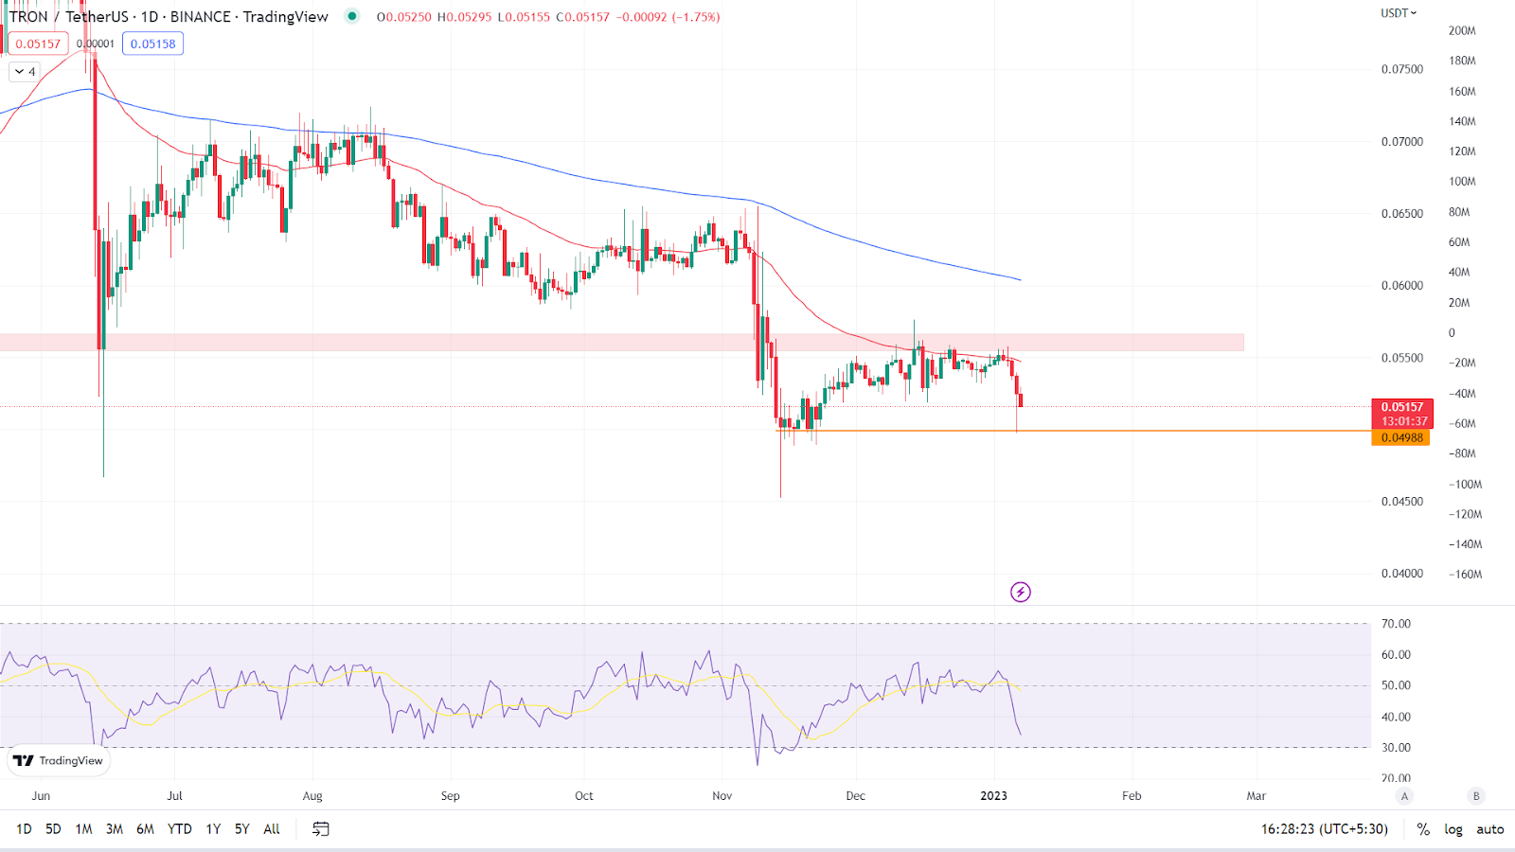Open the USDT currency dropdown
This screenshot has height=852, width=1515.
pyautogui.click(x=1399, y=13)
